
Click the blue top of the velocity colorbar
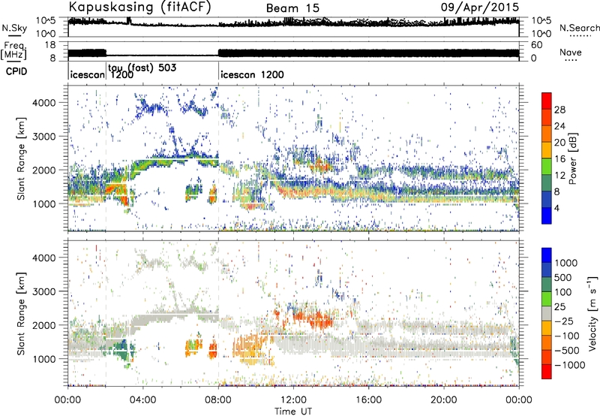(x=547, y=255)
